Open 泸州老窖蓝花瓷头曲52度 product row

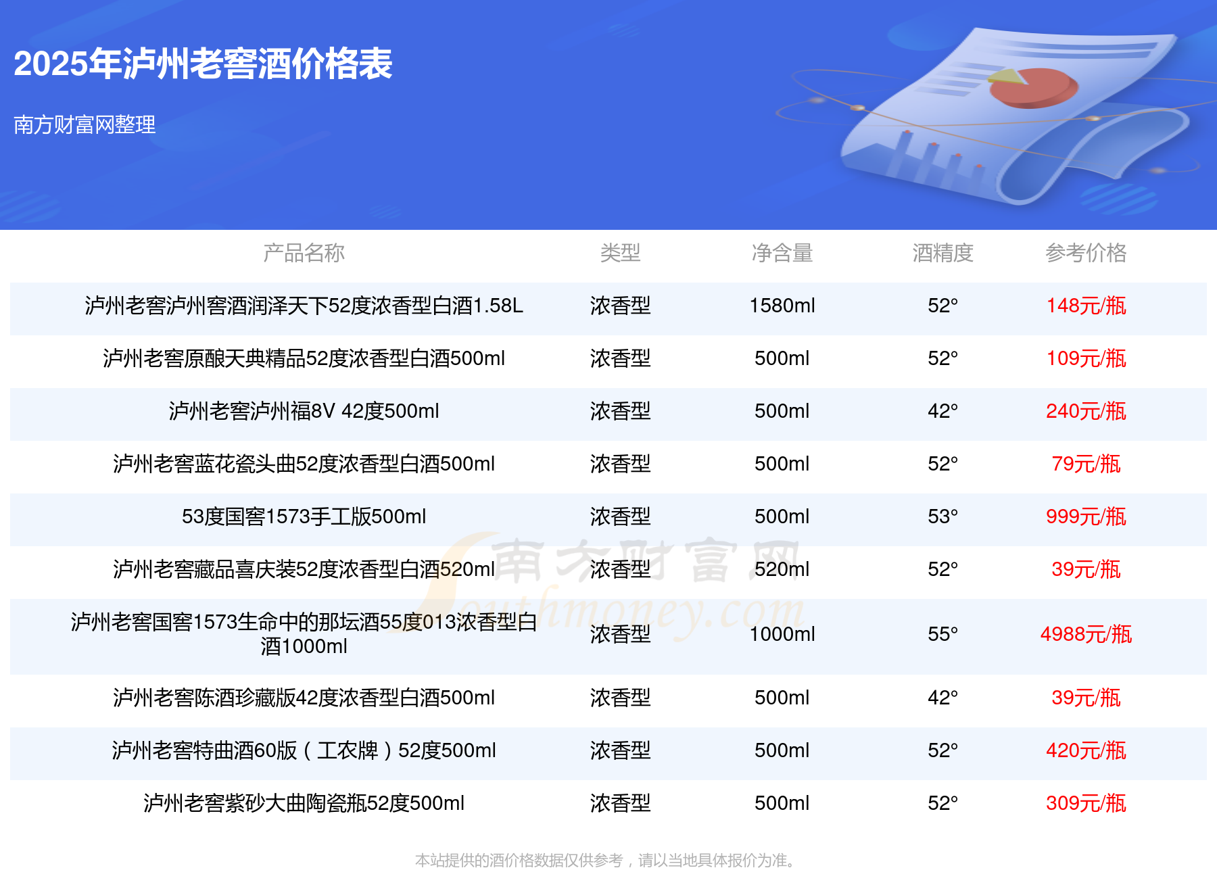coord(608,464)
